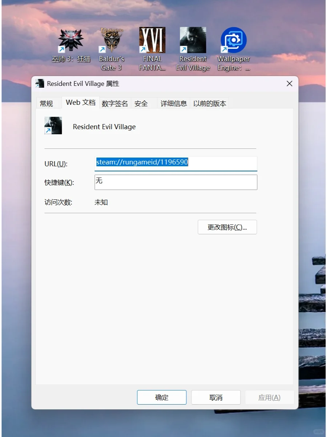Cancel the dialog with 取消

[215, 397]
